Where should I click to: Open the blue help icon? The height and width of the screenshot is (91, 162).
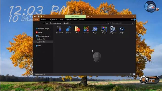coord(134,20)
